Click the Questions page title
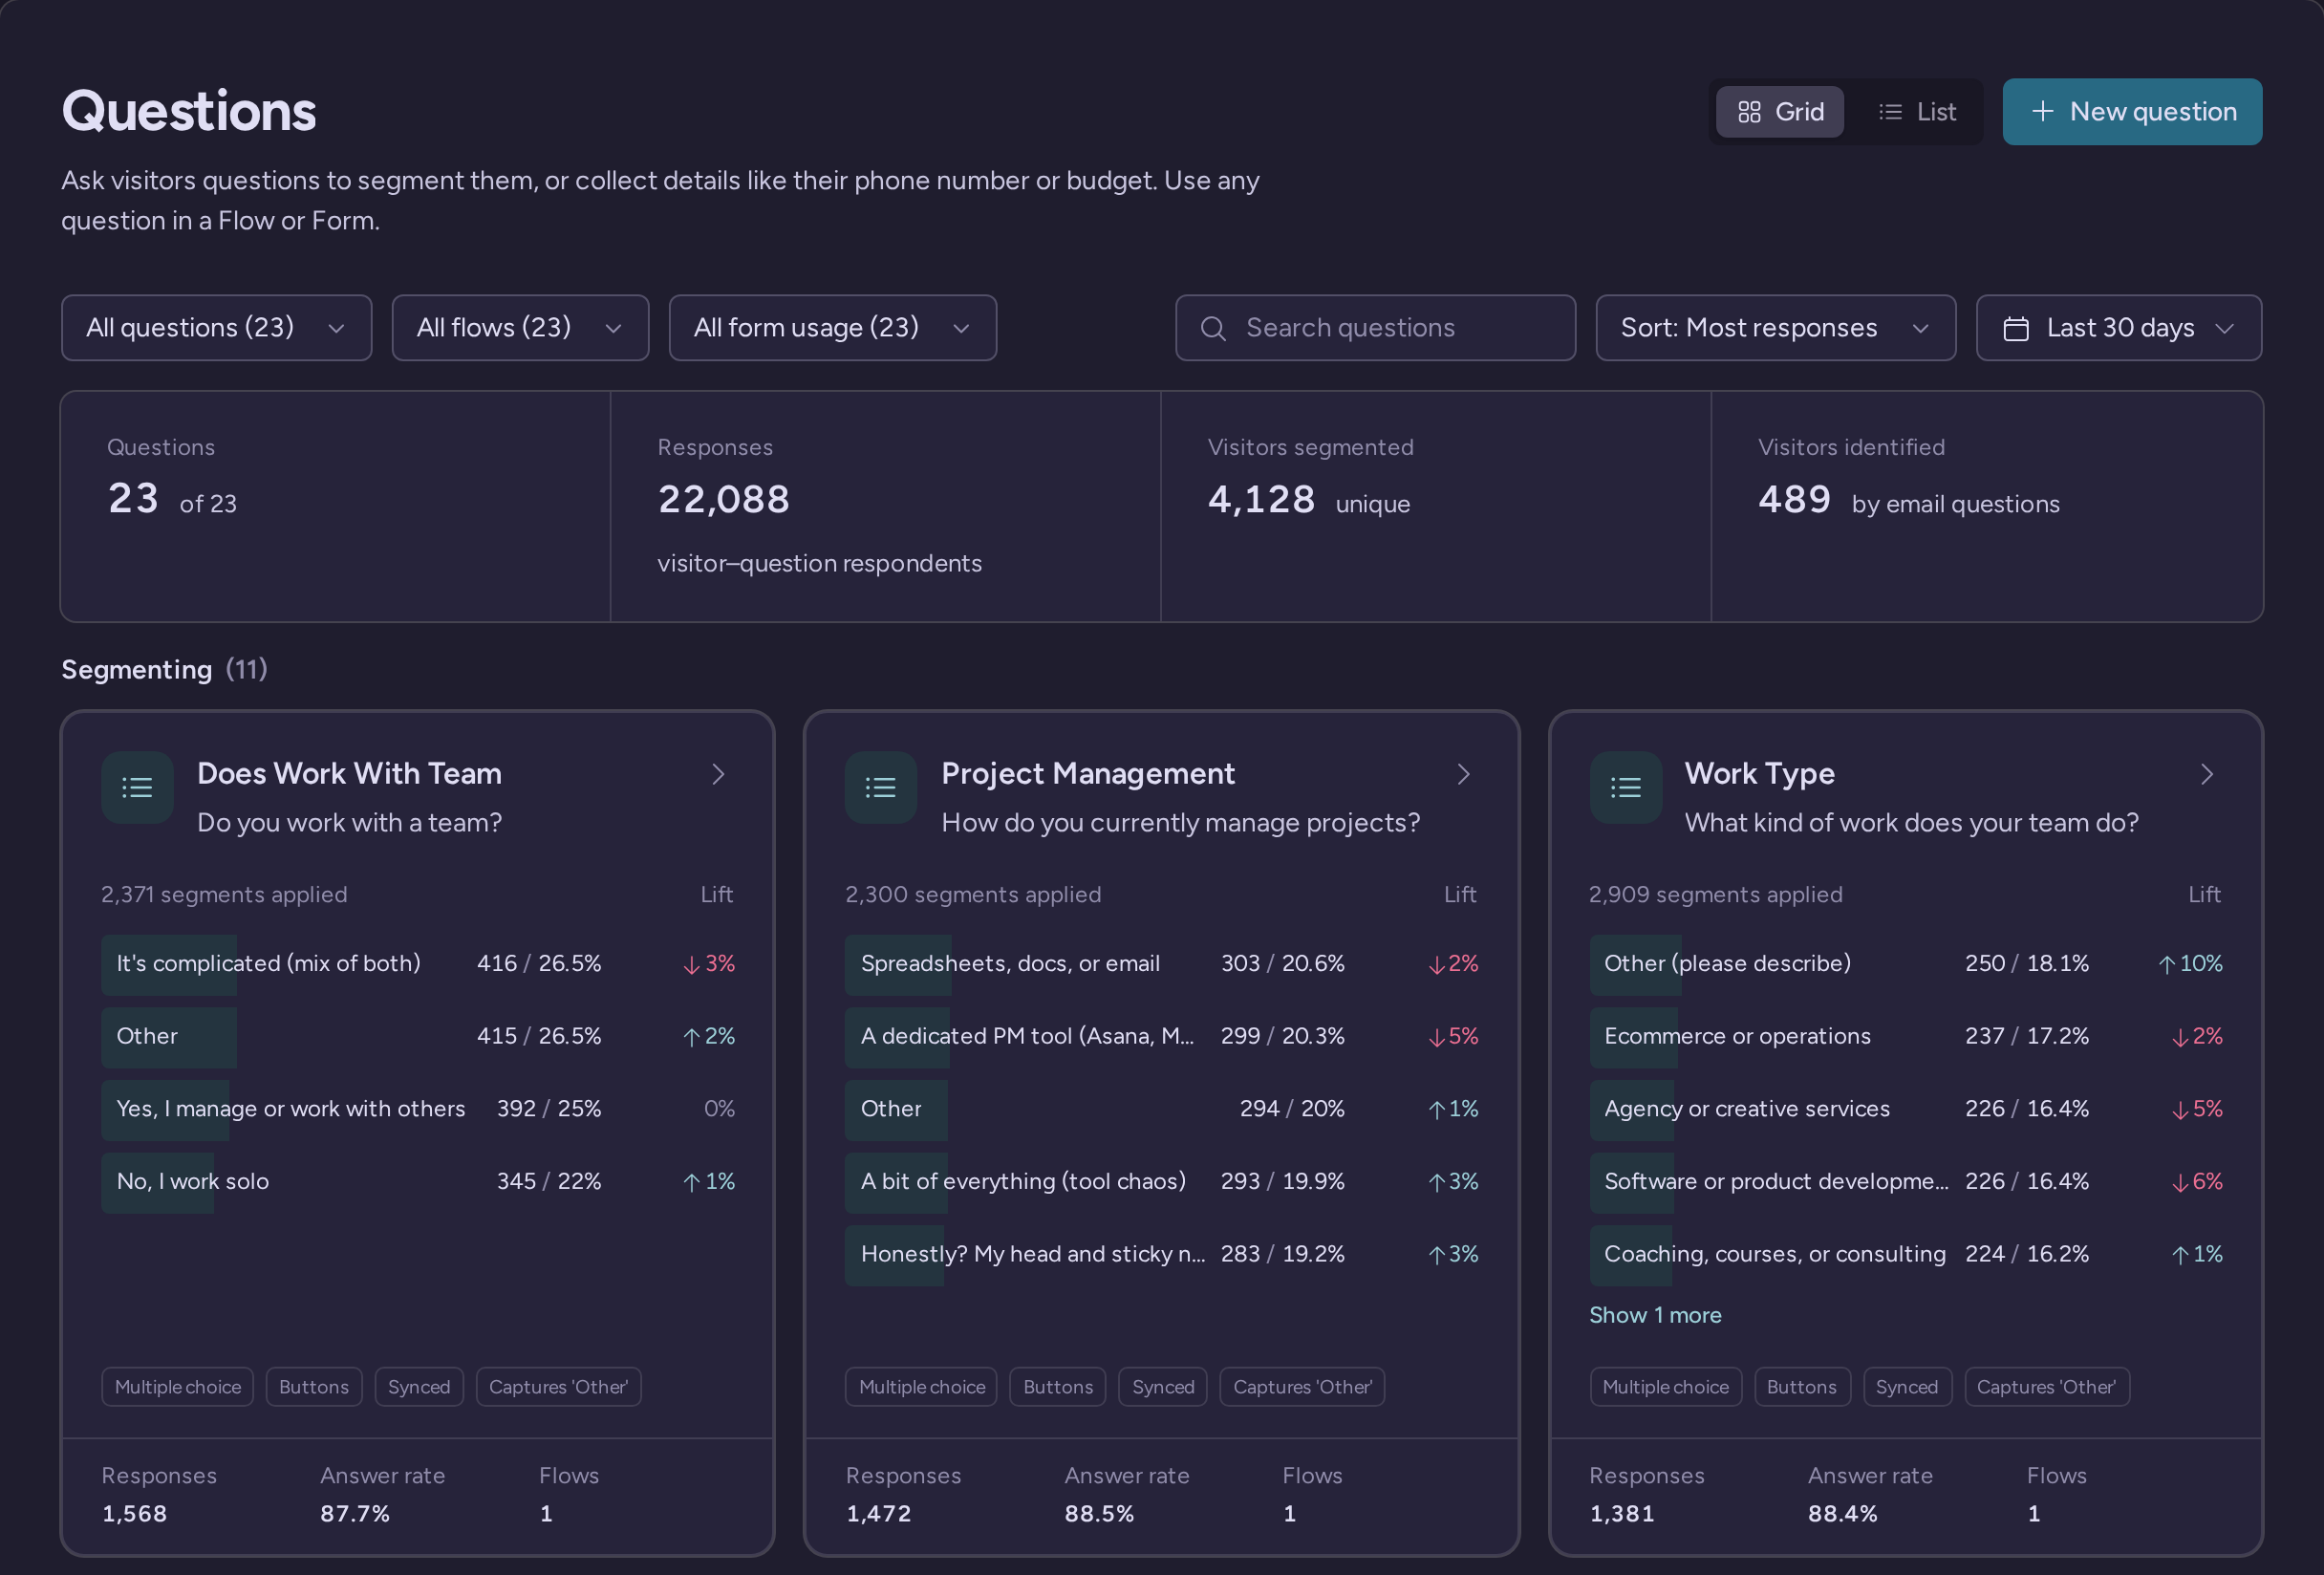The height and width of the screenshot is (1575, 2324). click(189, 111)
